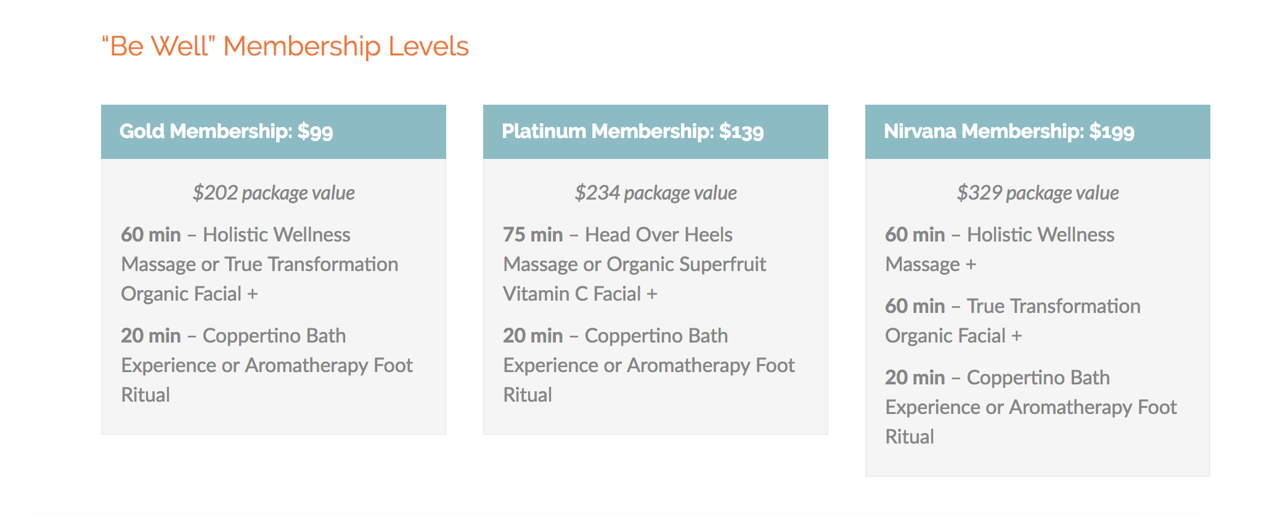1272x515 pixels.
Task: Click True Transformation text in Gold card
Action: pyautogui.click(x=311, y=264)
